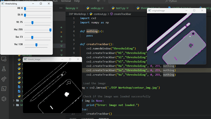Click the cv2.namedWindow("thresholding") line
Viewport: 211px width, 119px height.
pyautogui.click(x=111, y=49)
